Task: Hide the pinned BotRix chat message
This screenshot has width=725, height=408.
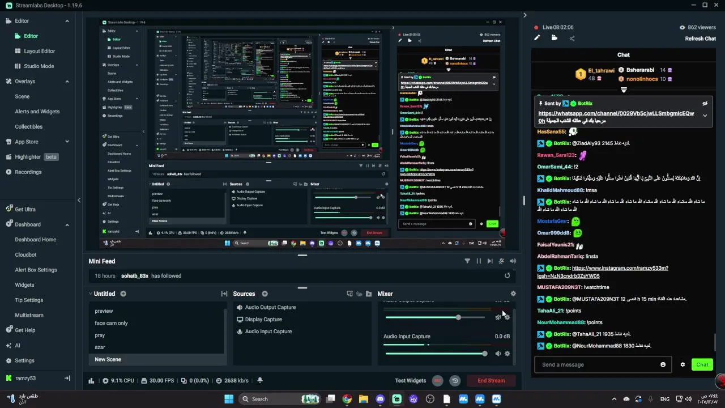Action: [705, 104]
